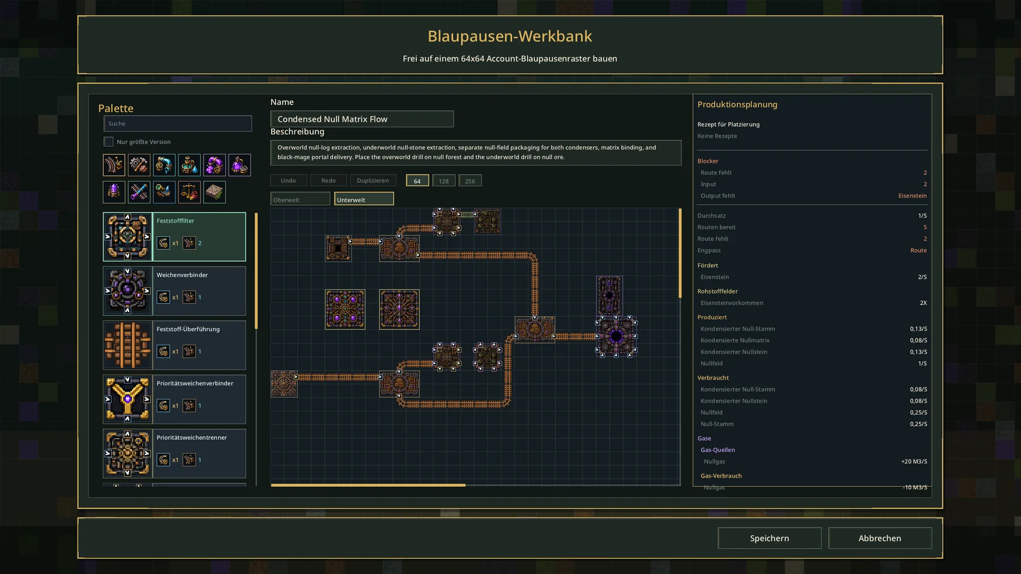1021x574 pixels.
Task: Click the Duplizieren button
Action: 373,180
